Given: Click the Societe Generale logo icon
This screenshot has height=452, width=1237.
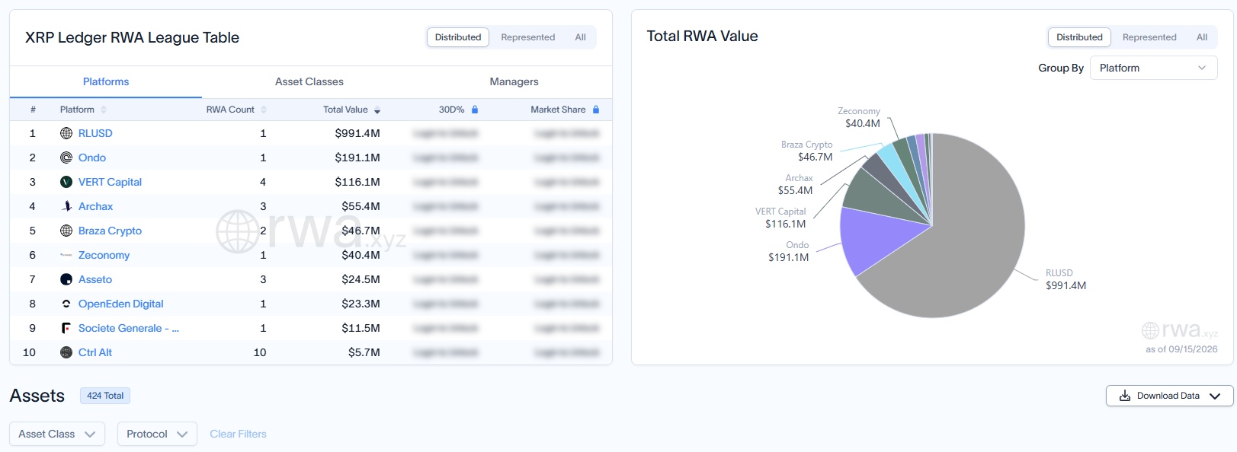Looking at the screenshot, I should point(66,328).
